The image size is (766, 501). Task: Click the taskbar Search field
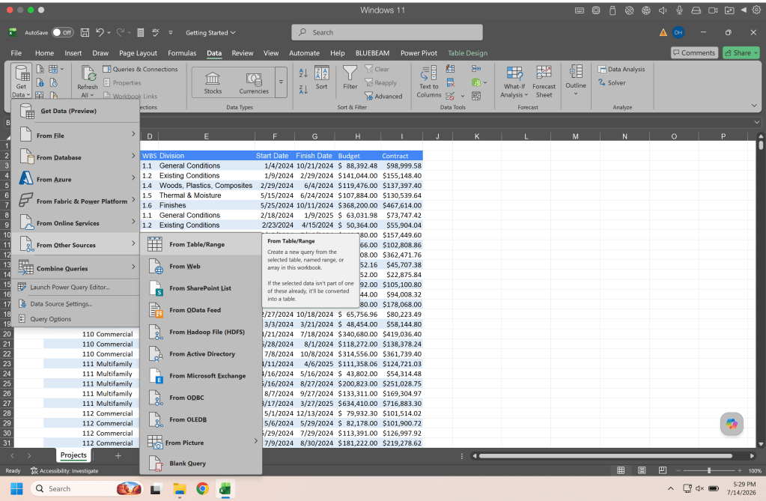86,488
